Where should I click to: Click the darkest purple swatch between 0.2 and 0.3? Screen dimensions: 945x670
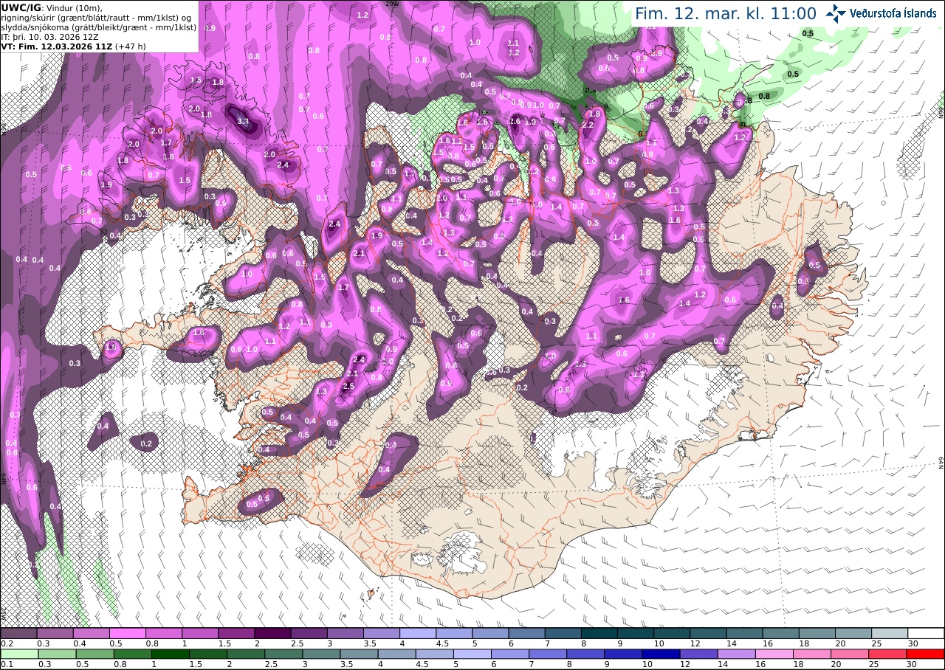tap(18, 633)
